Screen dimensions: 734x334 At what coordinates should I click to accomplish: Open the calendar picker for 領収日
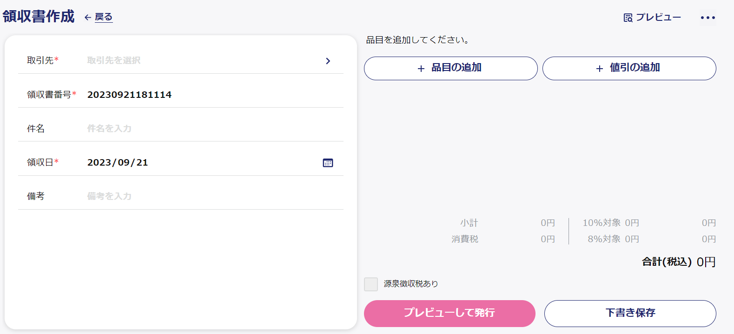(x=328, y=163)
